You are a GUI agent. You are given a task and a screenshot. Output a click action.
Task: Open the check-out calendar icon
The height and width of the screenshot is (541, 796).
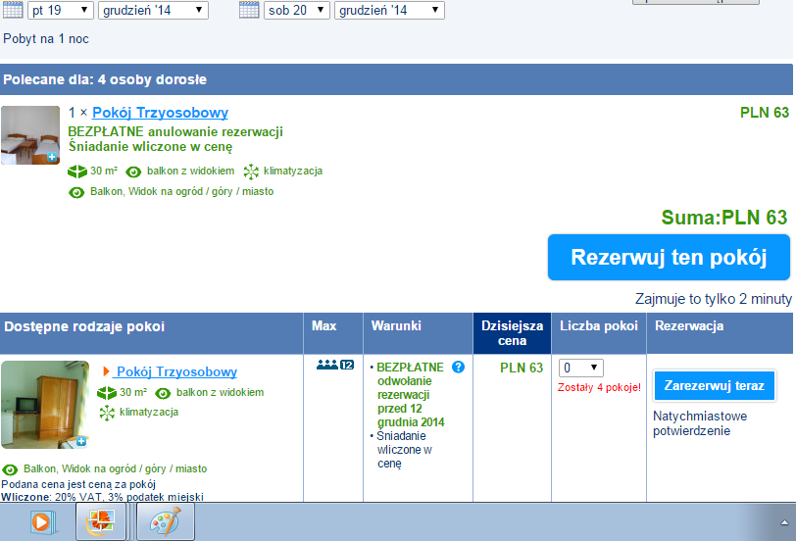(x=249, y=10)
